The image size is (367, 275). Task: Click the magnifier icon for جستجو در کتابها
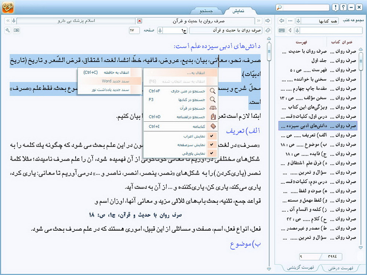[x=212, y=100]
